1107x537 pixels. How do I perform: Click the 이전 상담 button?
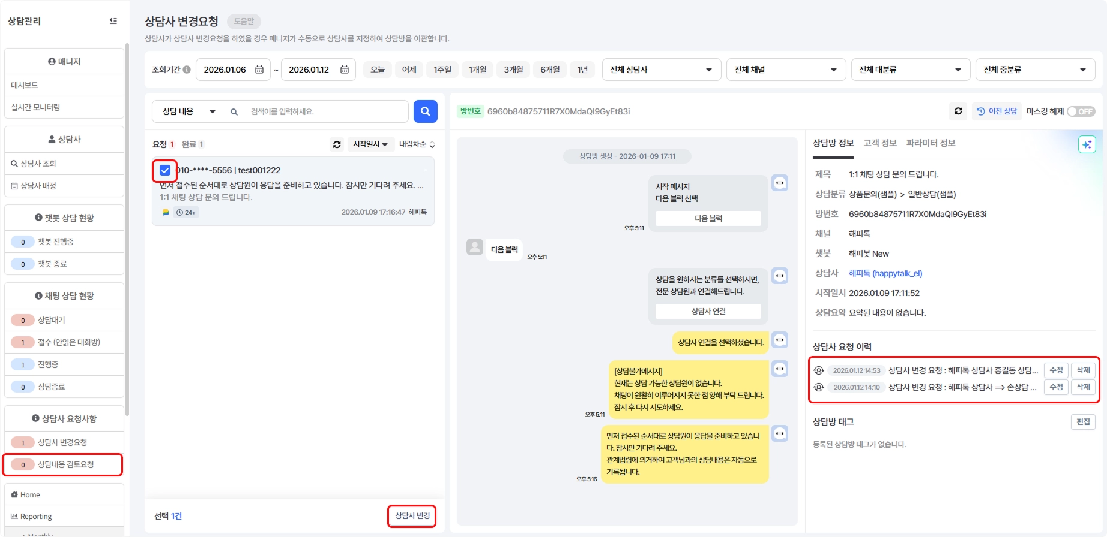tap(997, 111)
